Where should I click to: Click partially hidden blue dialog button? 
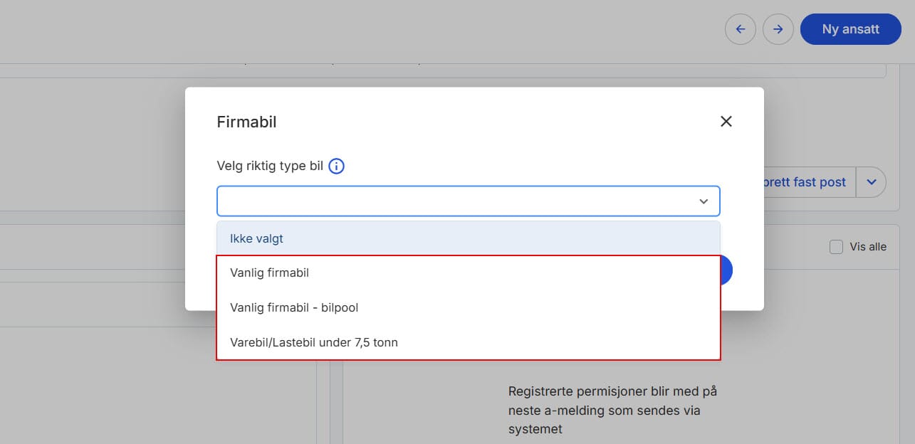coord(726,271)
